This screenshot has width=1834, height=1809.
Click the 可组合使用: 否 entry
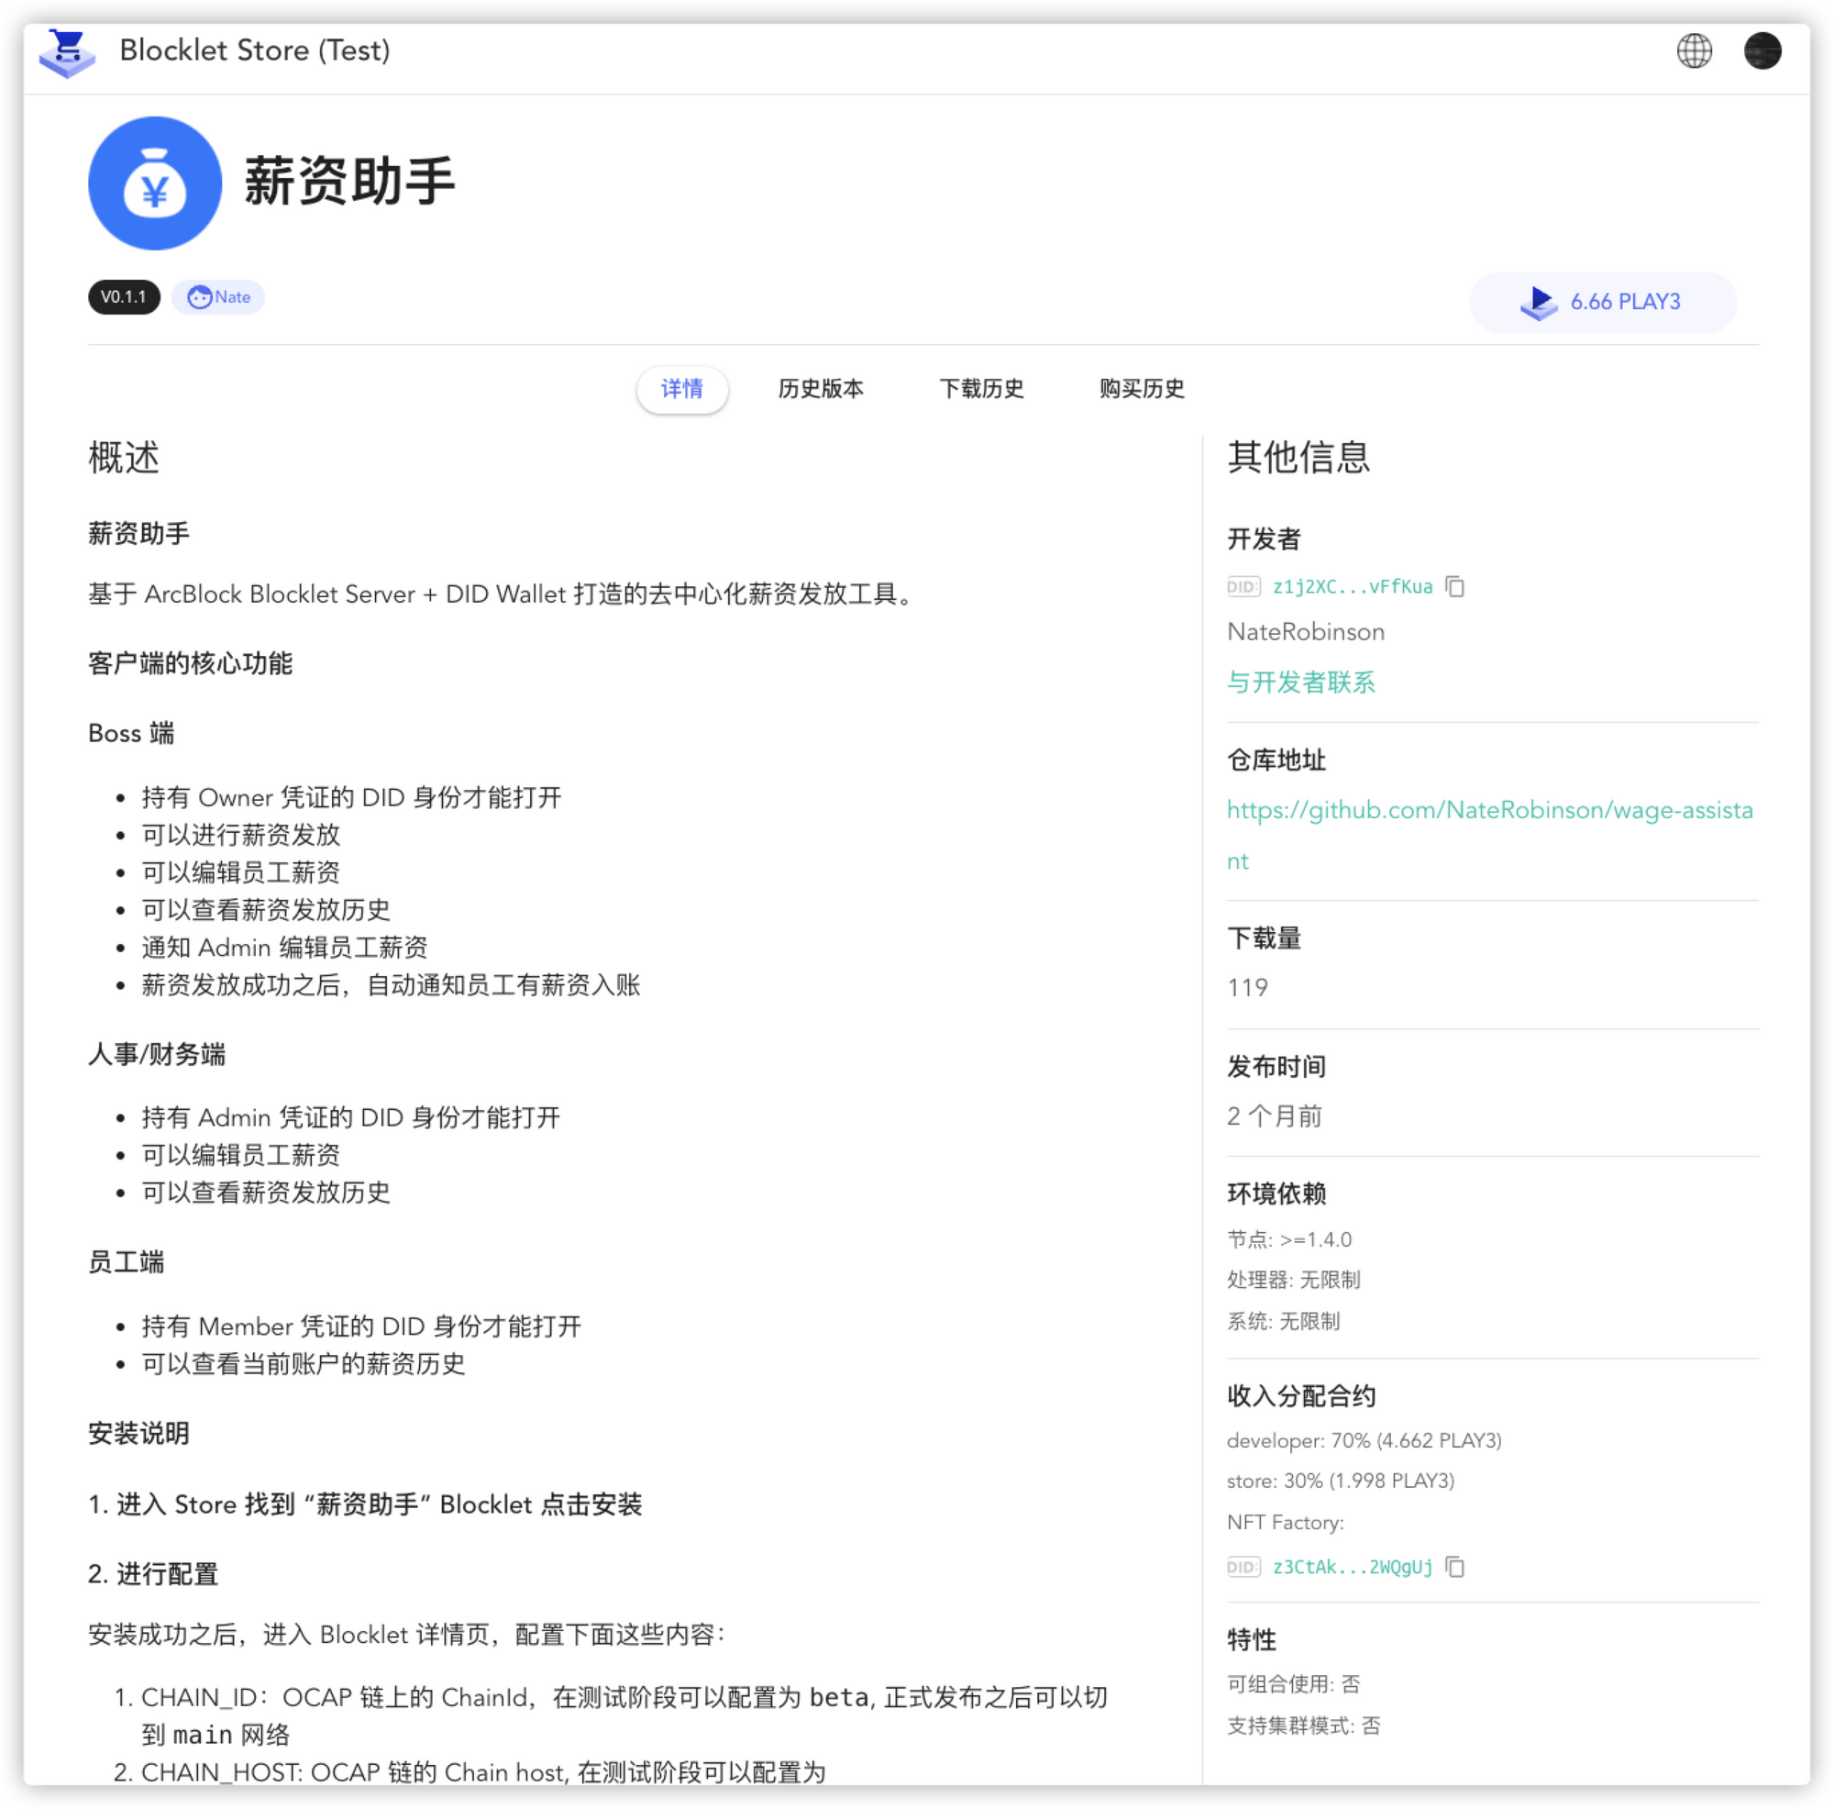[x=1293, y=1684]
